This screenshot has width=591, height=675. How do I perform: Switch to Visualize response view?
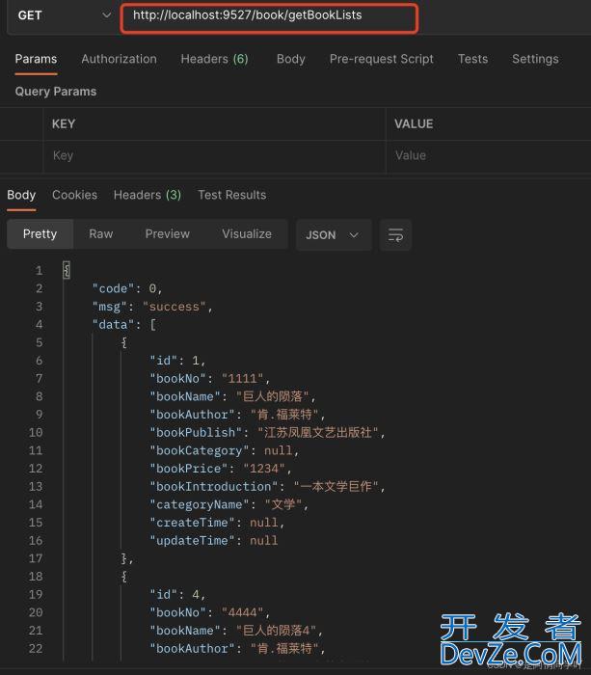247,234
